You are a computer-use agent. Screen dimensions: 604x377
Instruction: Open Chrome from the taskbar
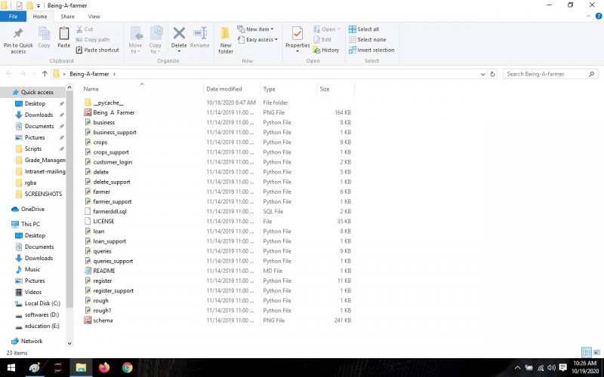pos(127,368)
